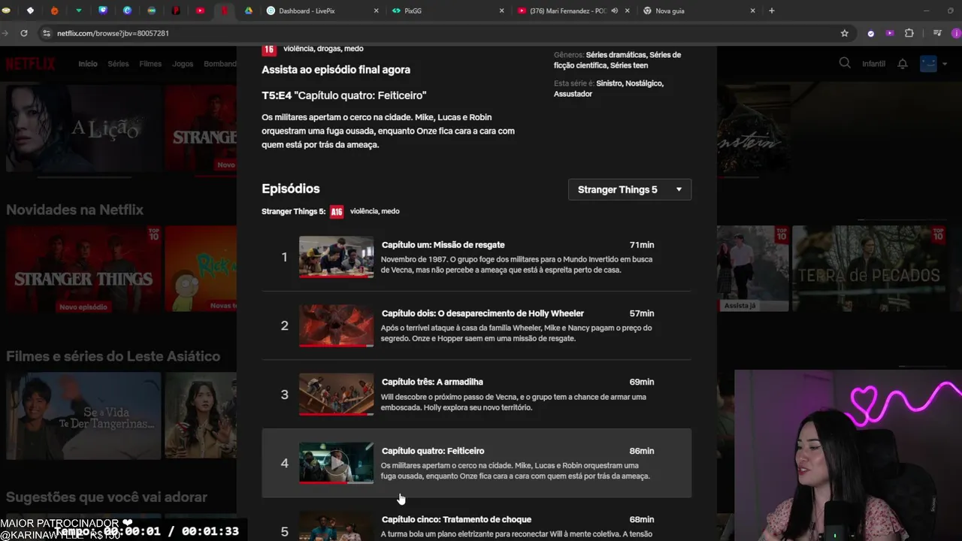962x541 pixels.
Task: Play episode 1 thumbnail Missão de resgate
Action: click(336, 257)
